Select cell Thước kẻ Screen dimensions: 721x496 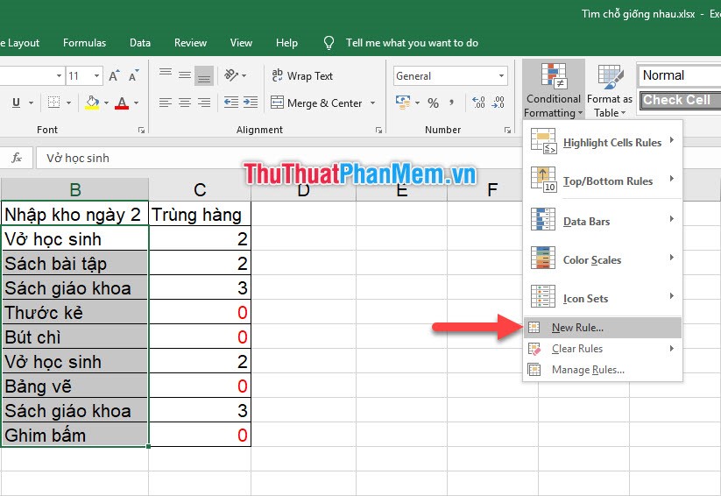75,312
